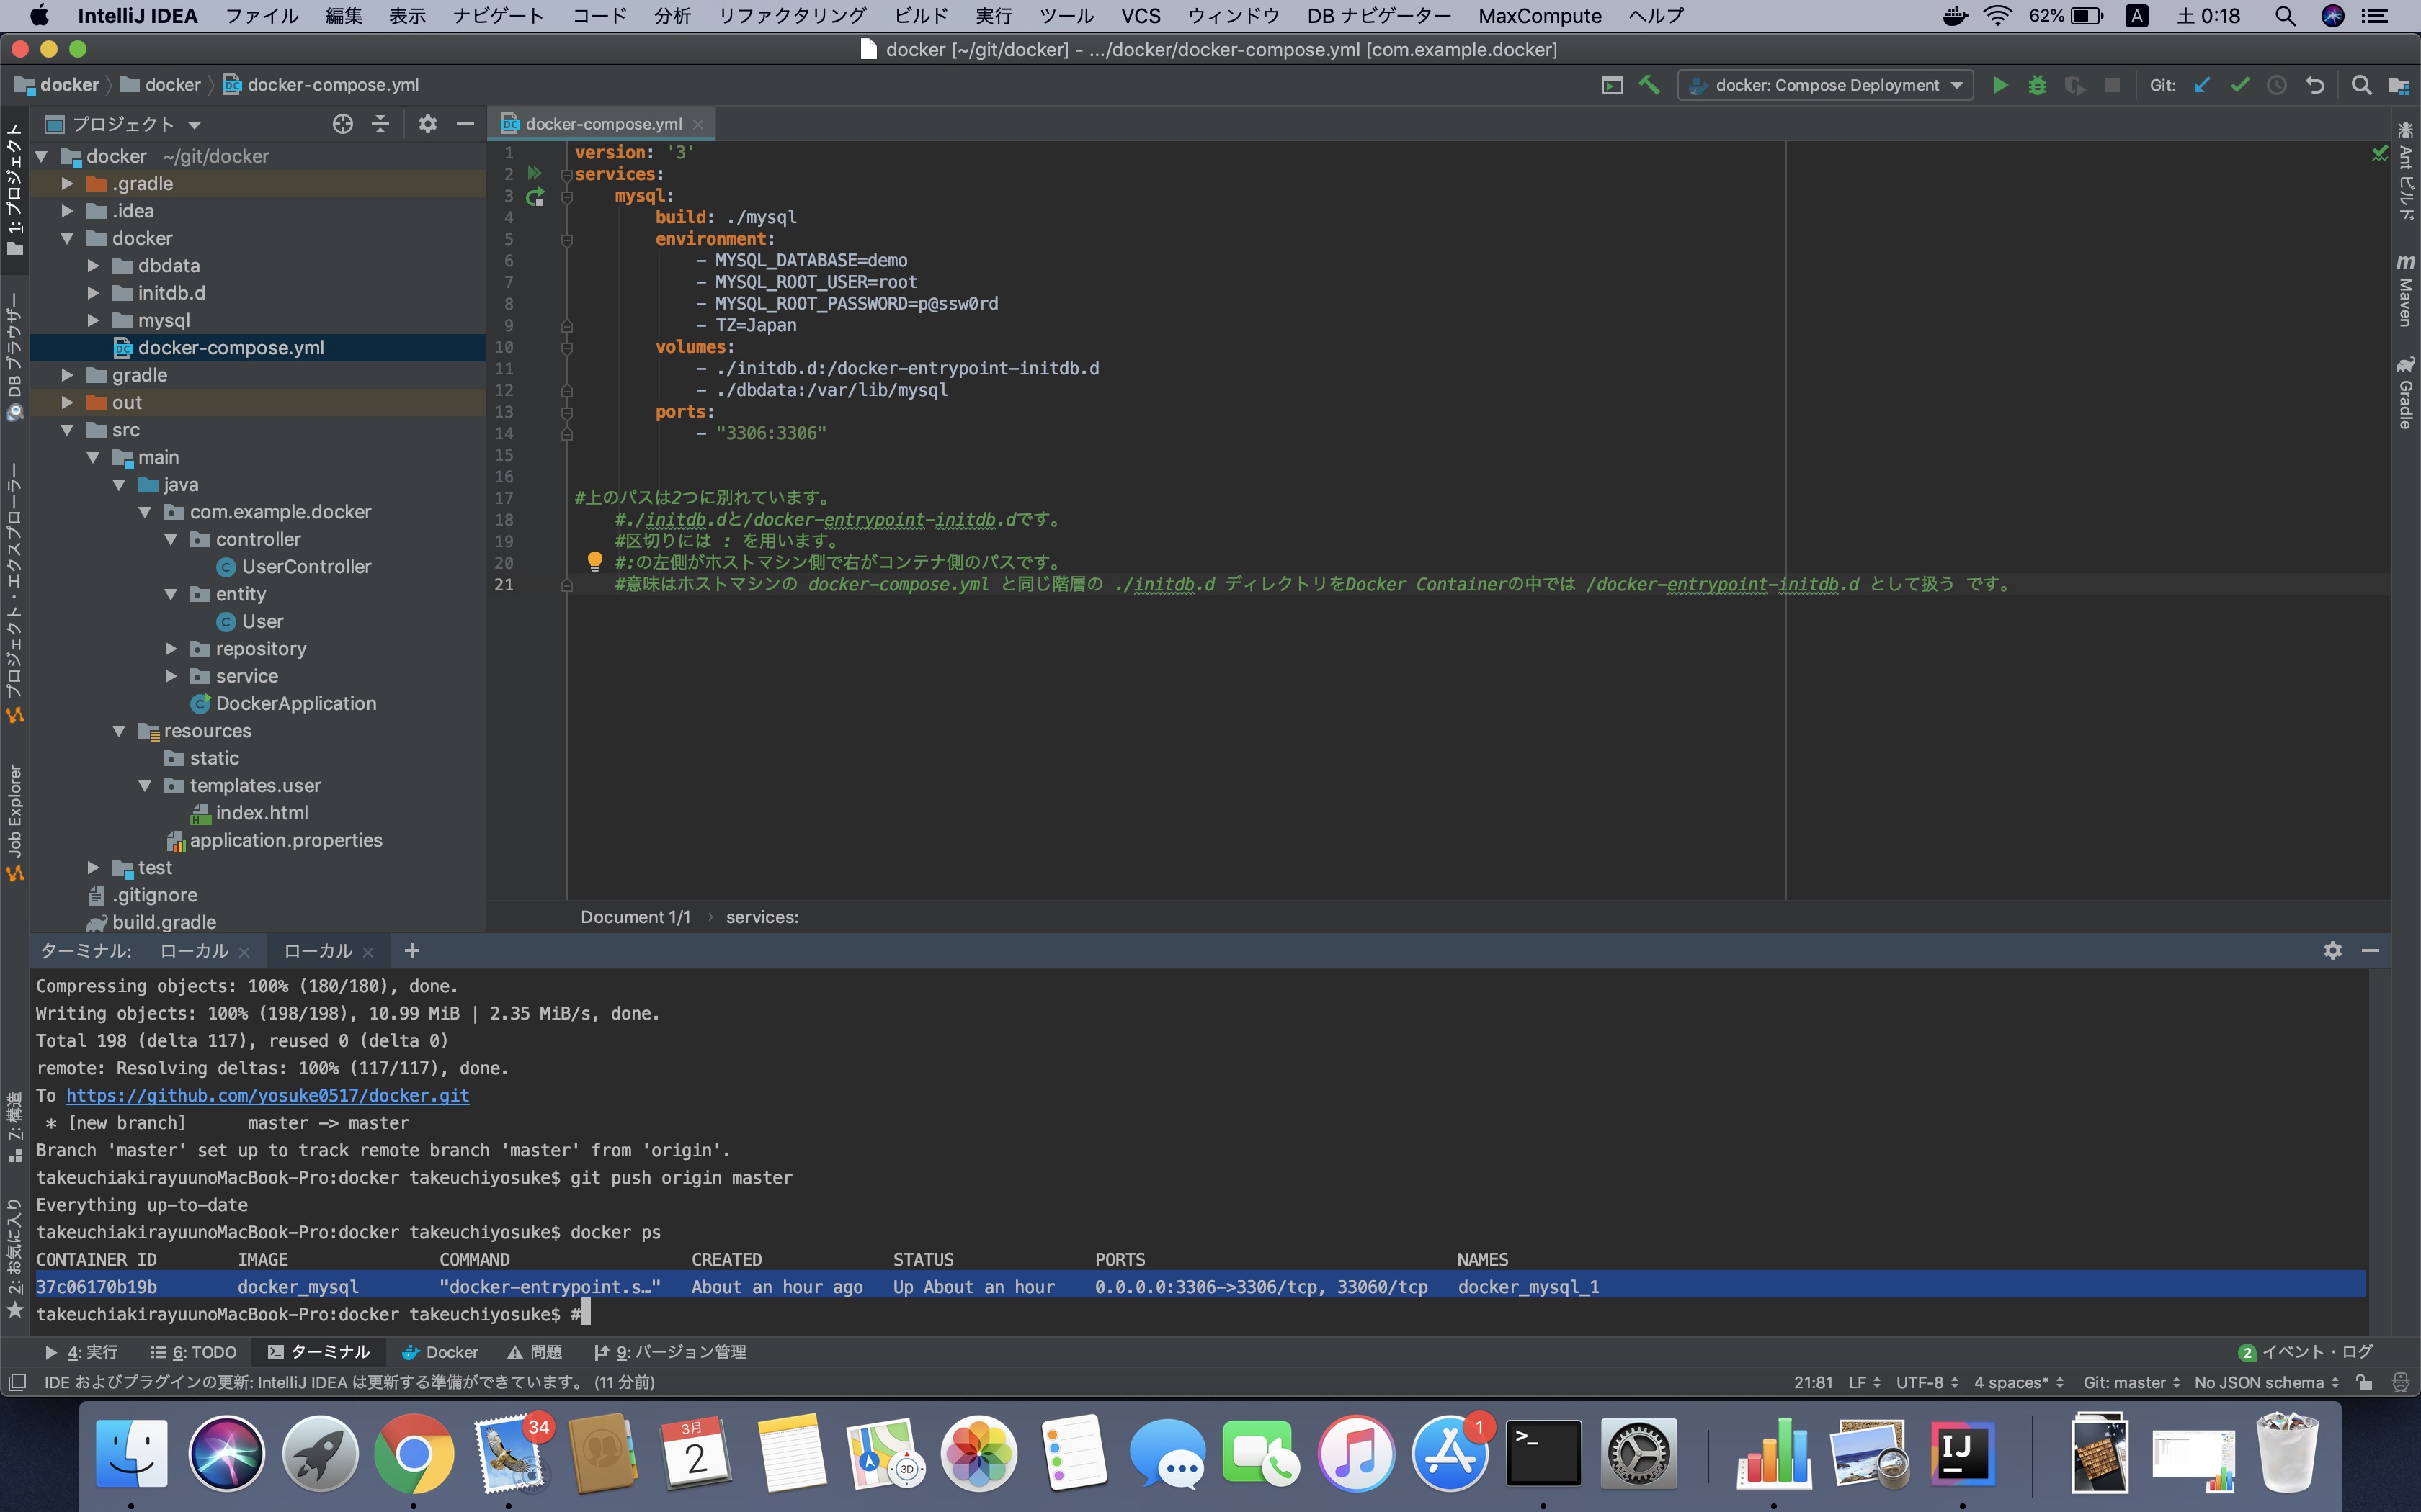Expand the repository package
The height and width of the screenshot is (1512, 2421).
(x=171, y=649)
